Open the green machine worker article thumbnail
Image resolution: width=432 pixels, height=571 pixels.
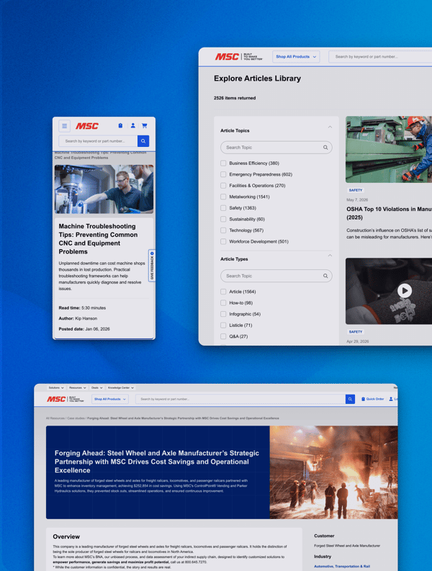click(389, 149)
